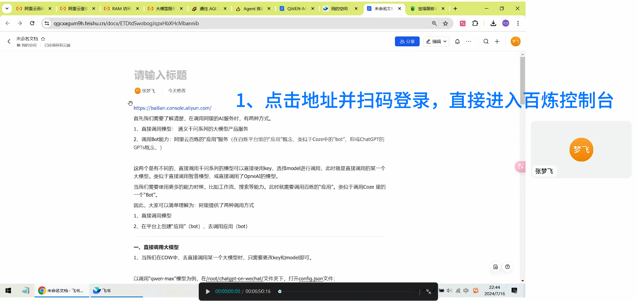Open the 编辑 mode dropdown
Viewport: 637px width, 301px height.
(436, 41)
